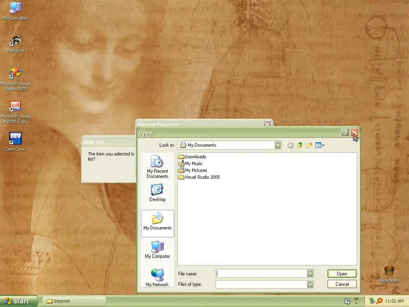Select the My Pictures folder

coord(193,170)
